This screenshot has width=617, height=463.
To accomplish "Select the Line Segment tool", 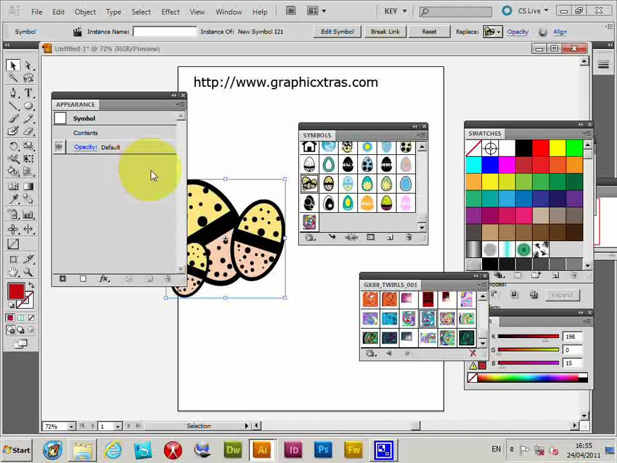I will click(13, 106).
